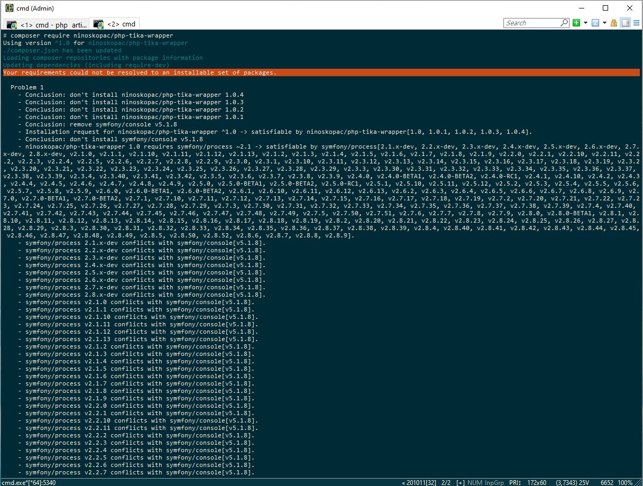Click the active console number icon
Viewport: 643px width, 486px height.
click(x=595, y=23)
